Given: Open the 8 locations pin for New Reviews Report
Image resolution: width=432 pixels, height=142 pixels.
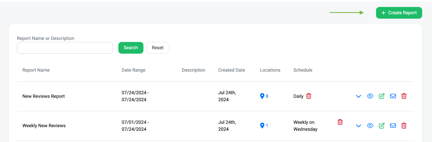Looking at the screenshot, I should 264,96.
